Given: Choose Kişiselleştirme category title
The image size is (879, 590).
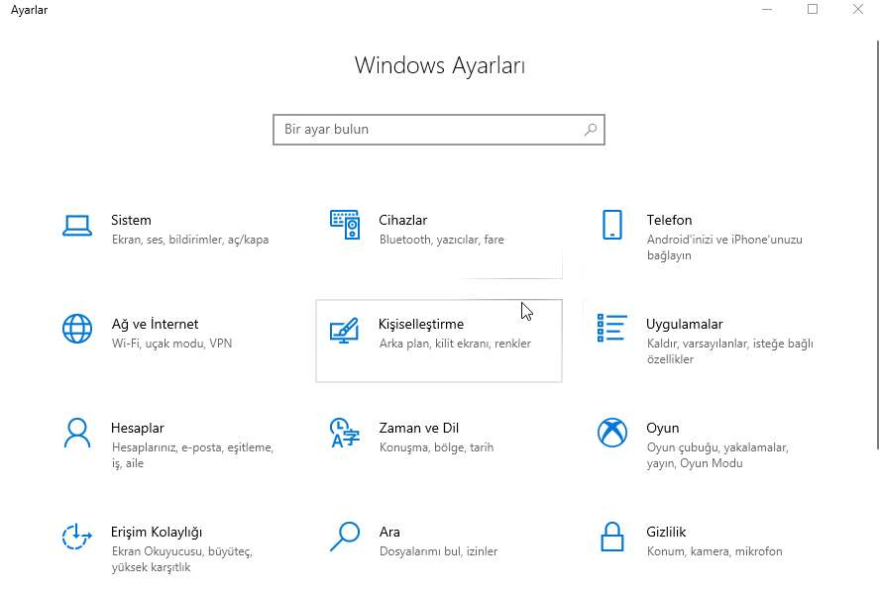Looking at the screenshot, I should tap(421, 324).
